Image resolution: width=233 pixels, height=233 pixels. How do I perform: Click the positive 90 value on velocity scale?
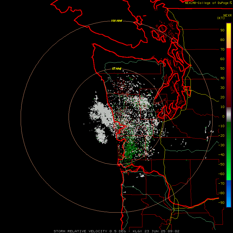click(x=222, y=30)
